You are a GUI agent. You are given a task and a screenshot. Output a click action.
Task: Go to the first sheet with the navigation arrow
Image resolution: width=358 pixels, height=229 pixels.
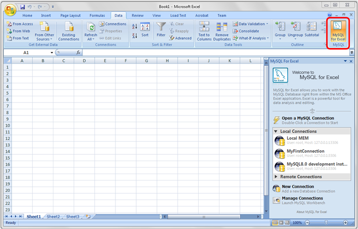click(6, 216)
